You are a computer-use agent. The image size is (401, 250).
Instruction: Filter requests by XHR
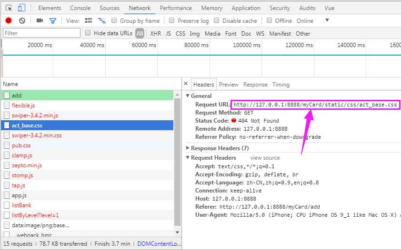(155, 33)
